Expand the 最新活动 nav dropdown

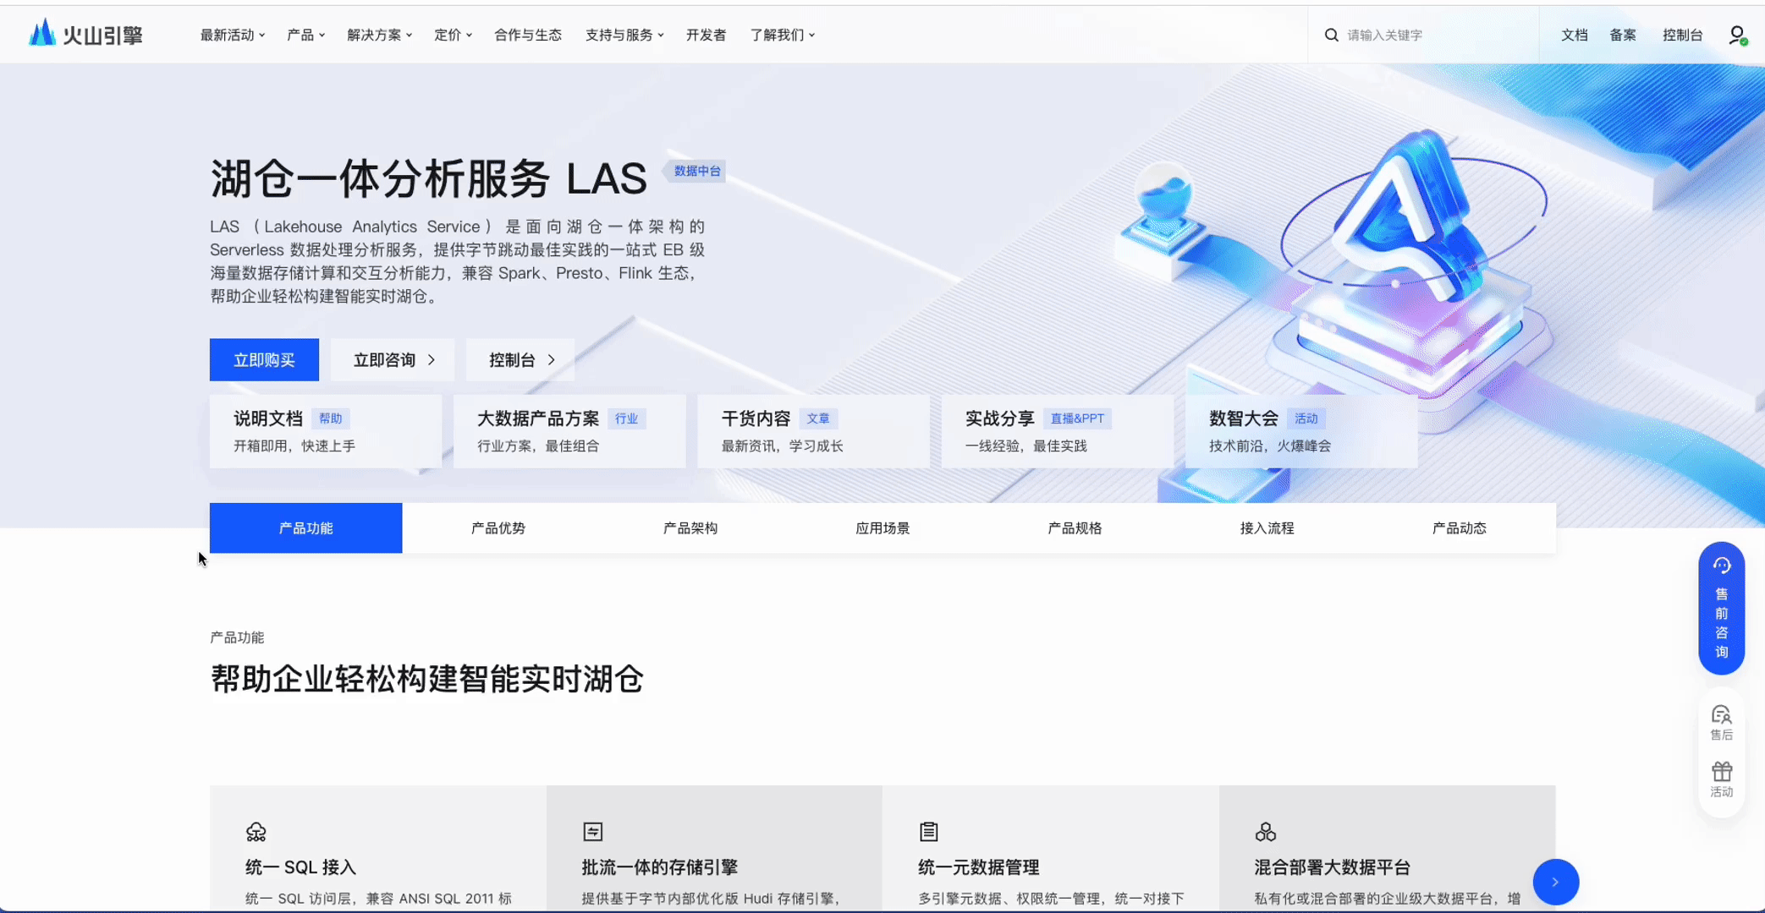[233, 35]
